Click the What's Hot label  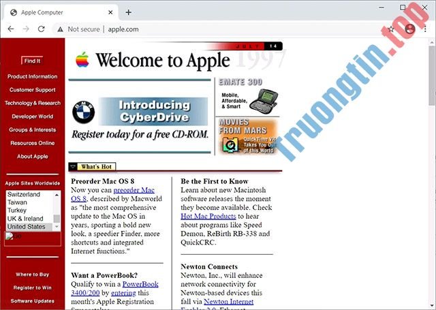tap(97, 166)
